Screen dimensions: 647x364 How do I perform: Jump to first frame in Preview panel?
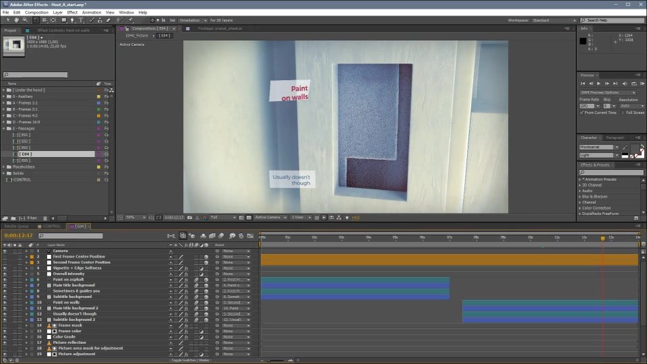click(582, 84)
